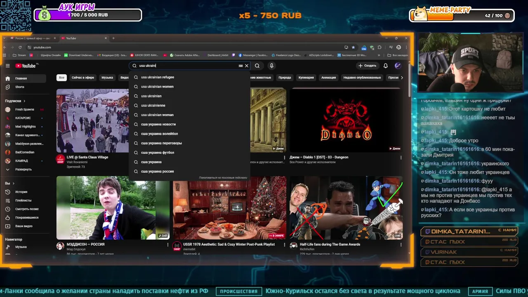Viewport: 528px width, 297px height.
Task: Open Главная in the sidebar
Action: (26, 78)
